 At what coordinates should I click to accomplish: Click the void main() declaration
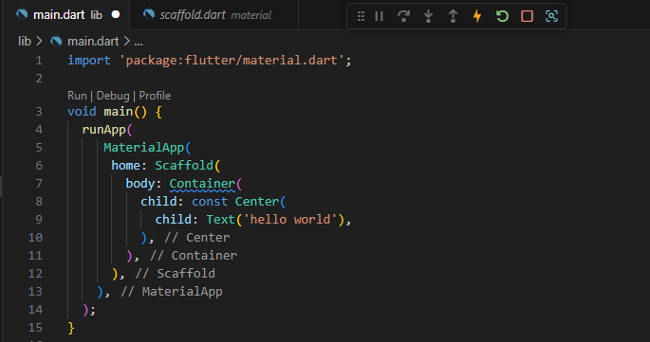[107, 112]
